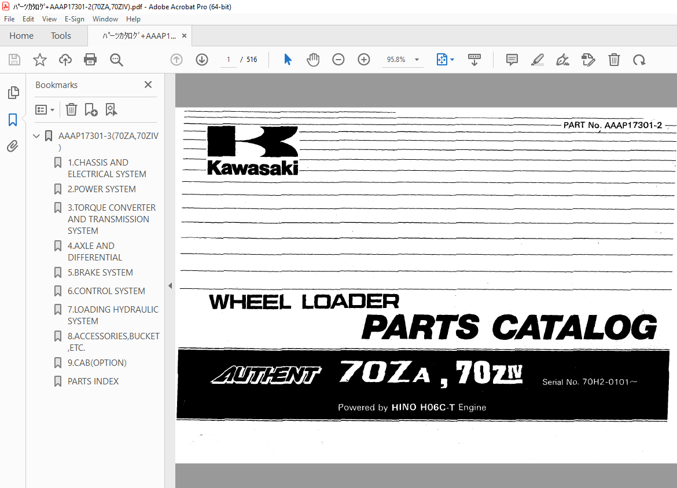677x488 pixels.
Task: Go to previous page arrow icon
Action: point(176,60)
